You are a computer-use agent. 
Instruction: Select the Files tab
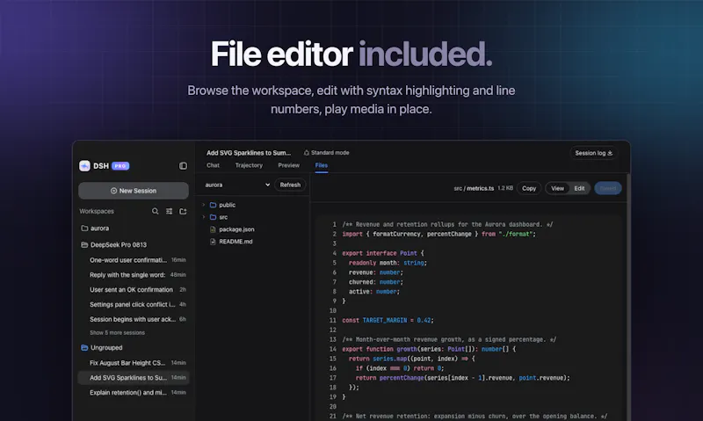click(322, 165)
